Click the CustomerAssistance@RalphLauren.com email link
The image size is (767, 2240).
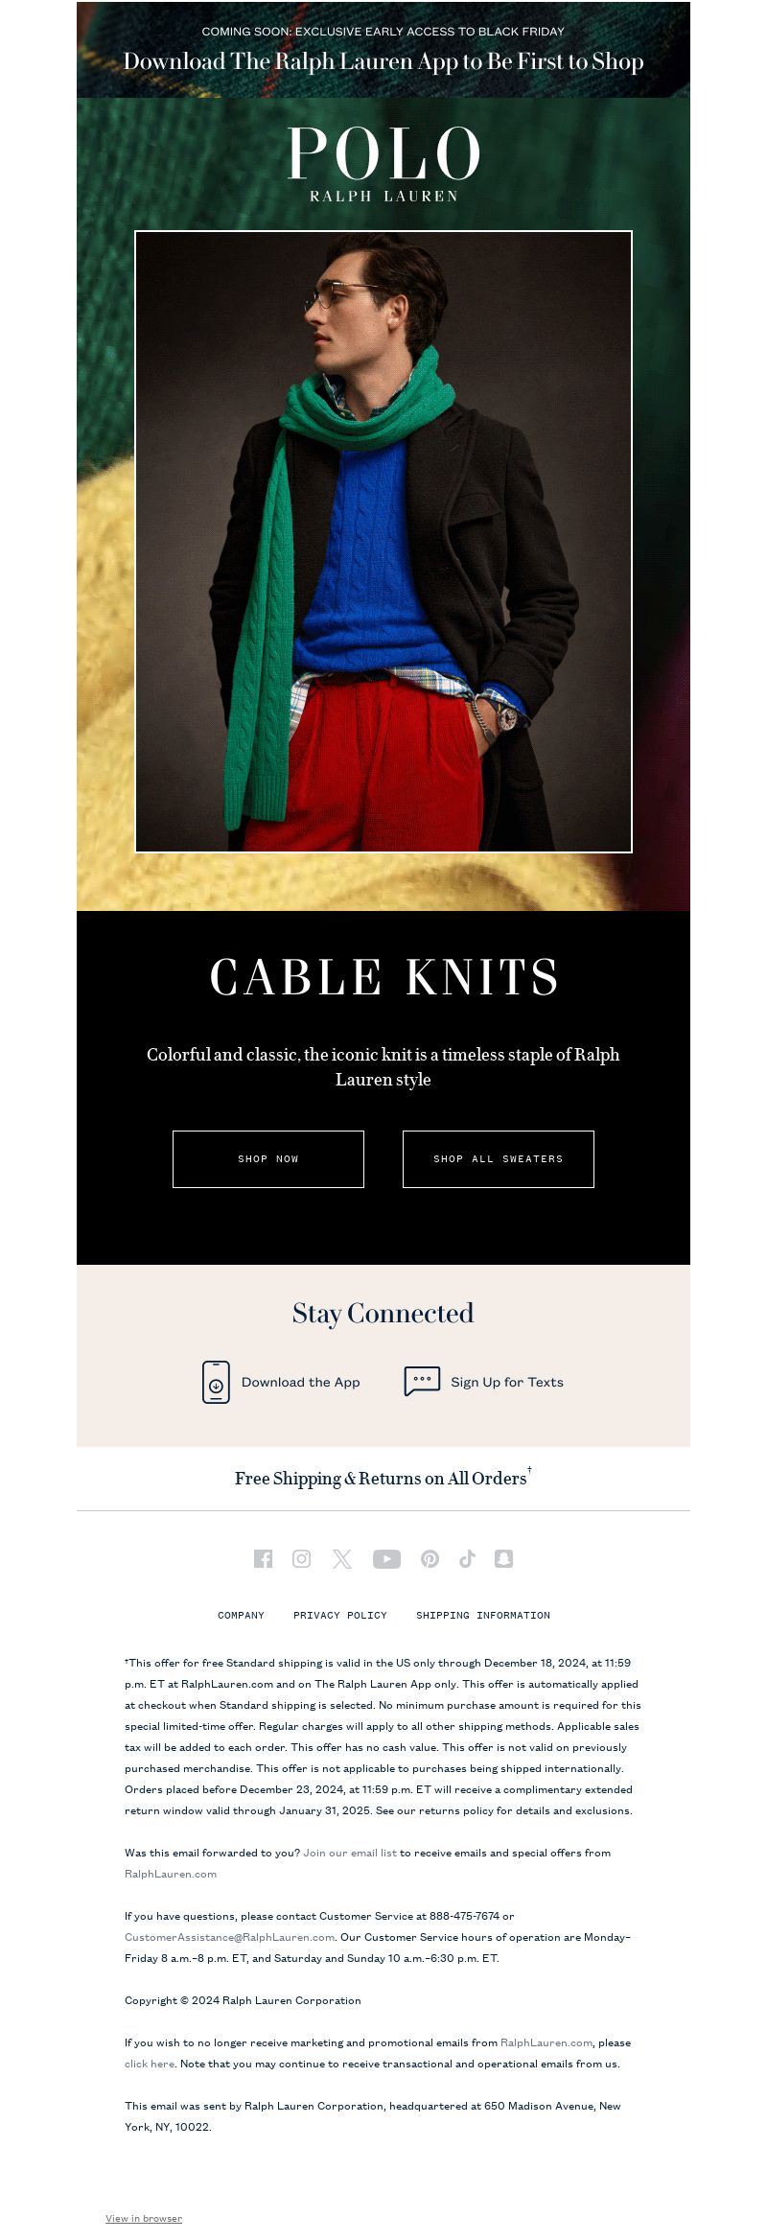click(229, 1937)
